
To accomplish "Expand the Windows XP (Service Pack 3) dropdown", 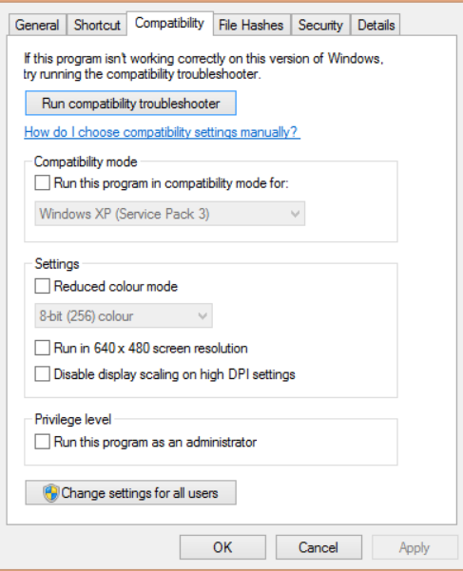I will click(170, 214).
